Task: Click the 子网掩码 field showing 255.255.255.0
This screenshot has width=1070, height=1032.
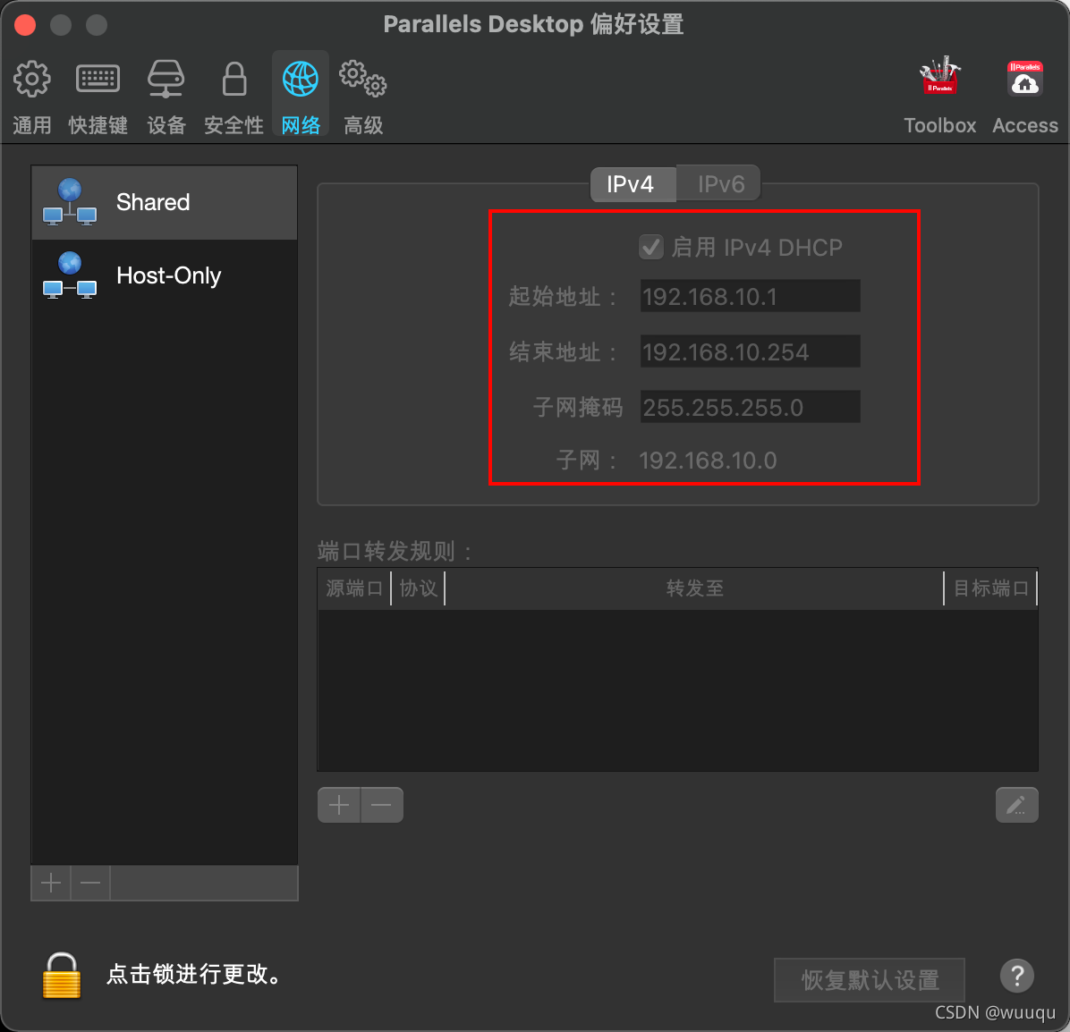Action: tap(750, 407)
